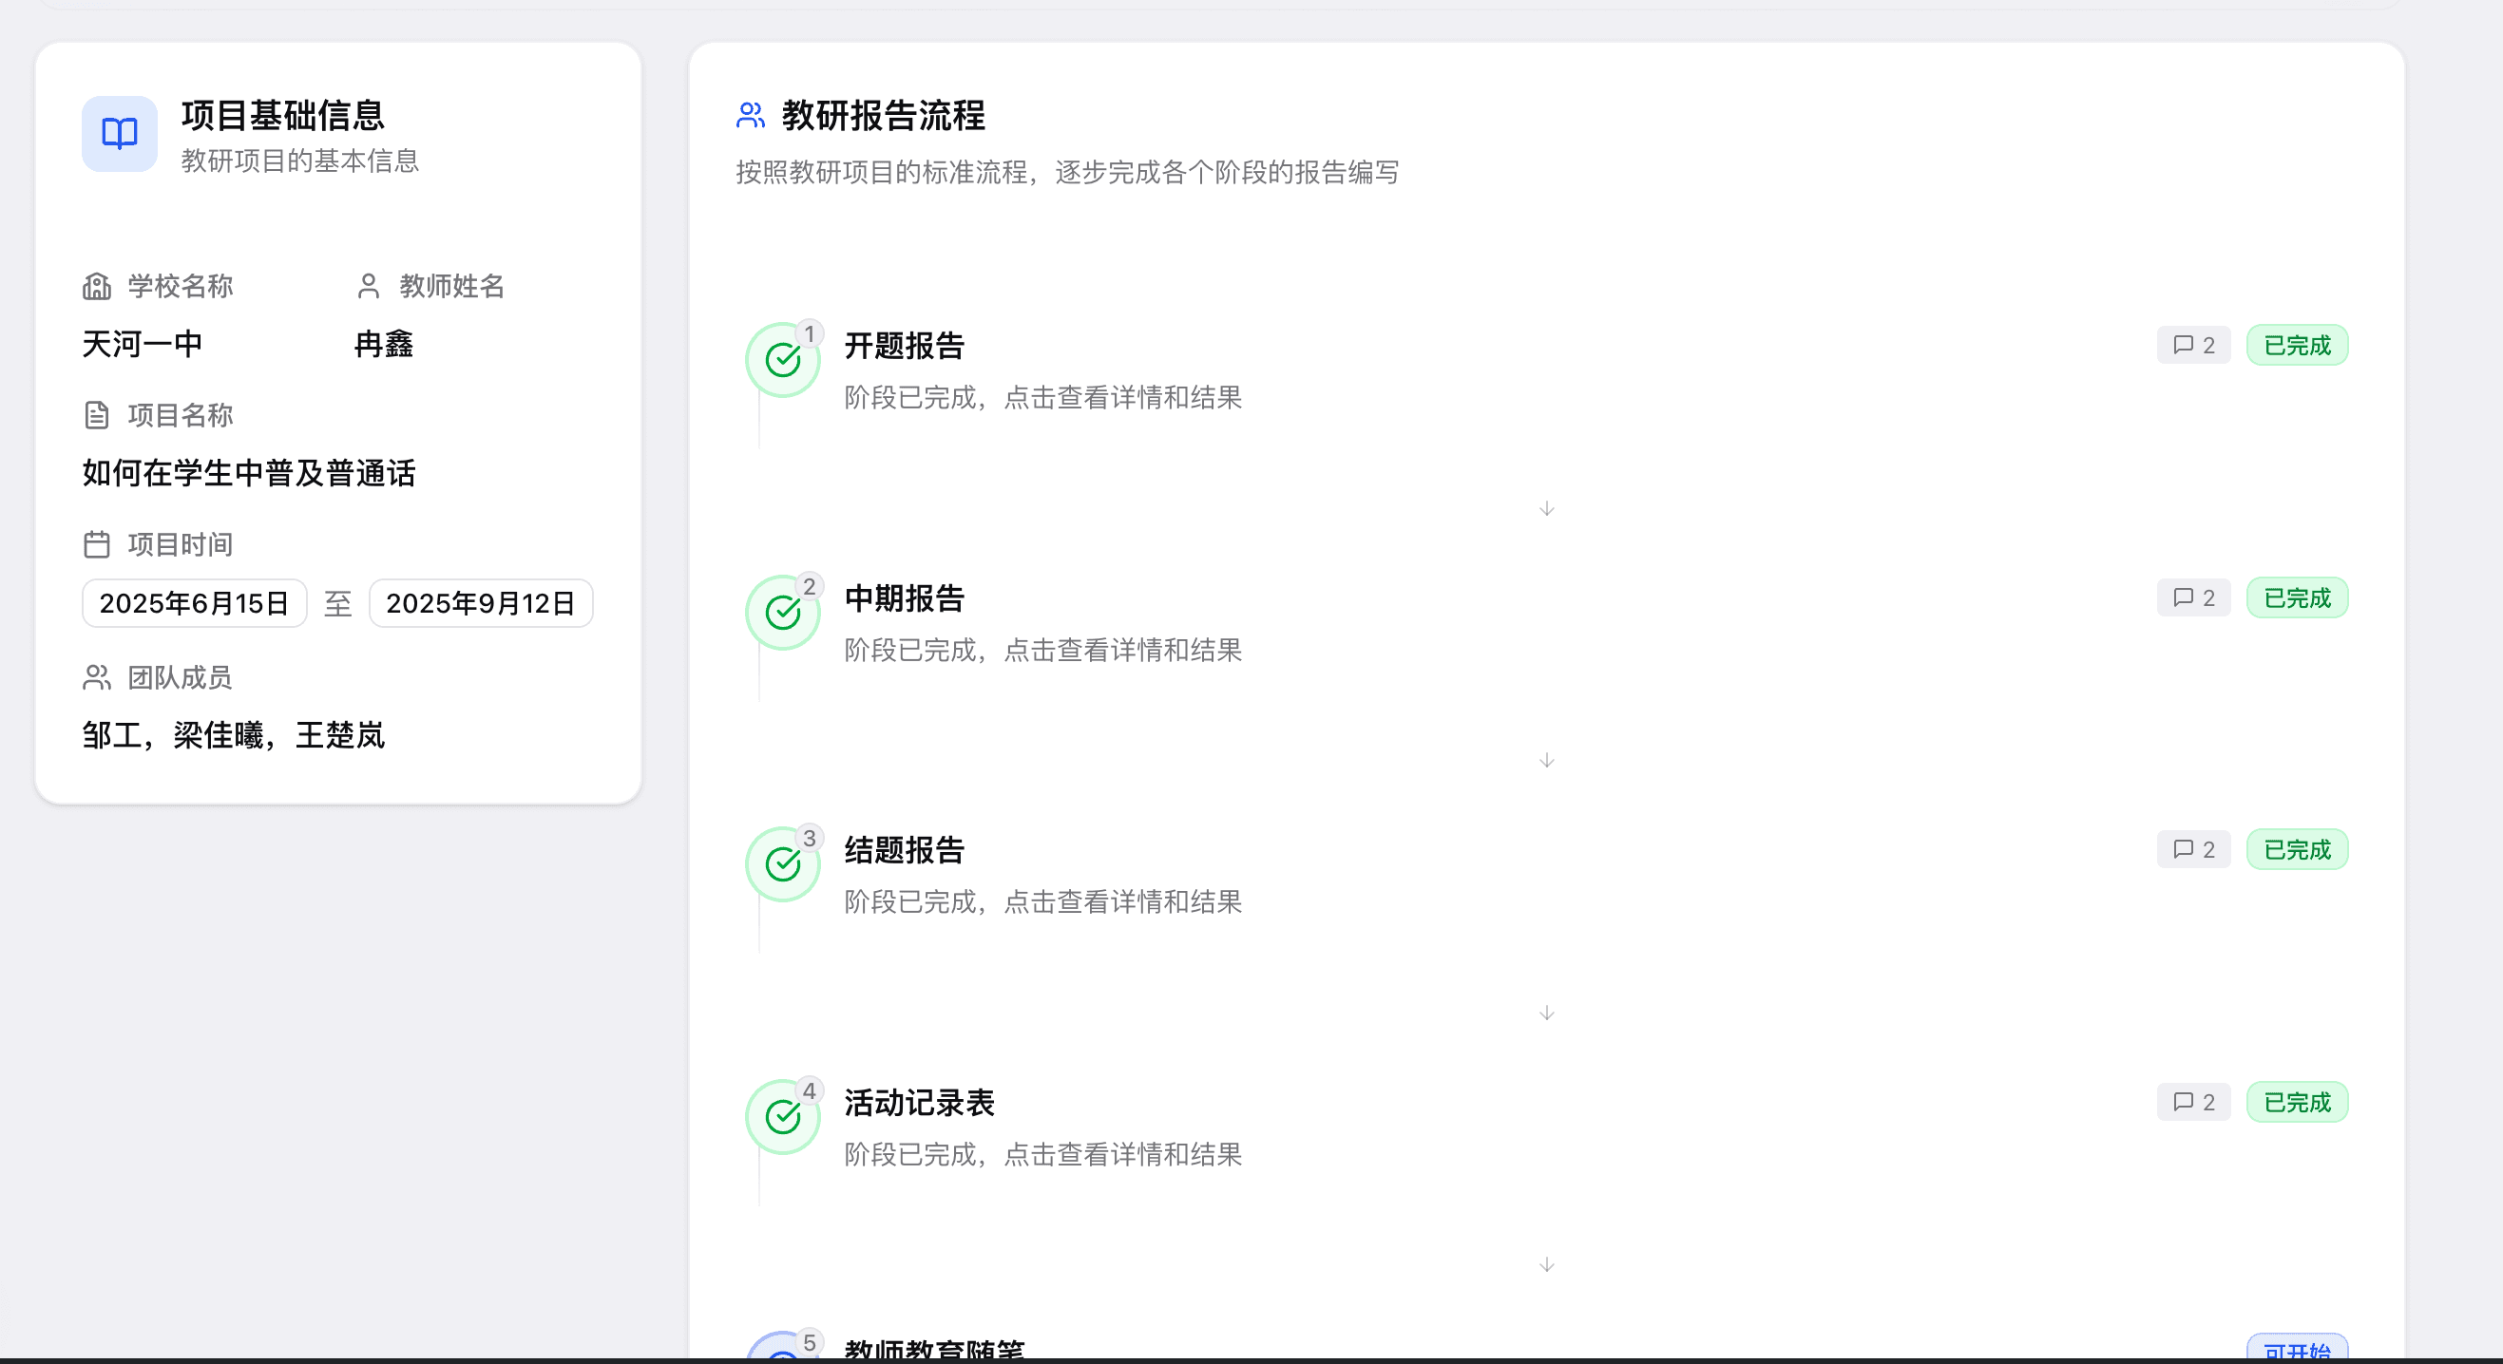Image resolution: width=2503 pixels, height=1364 pixels.
Task: Open the 活动记录表 stage title
Action: pyautogui.click(x=919, y=1103)
